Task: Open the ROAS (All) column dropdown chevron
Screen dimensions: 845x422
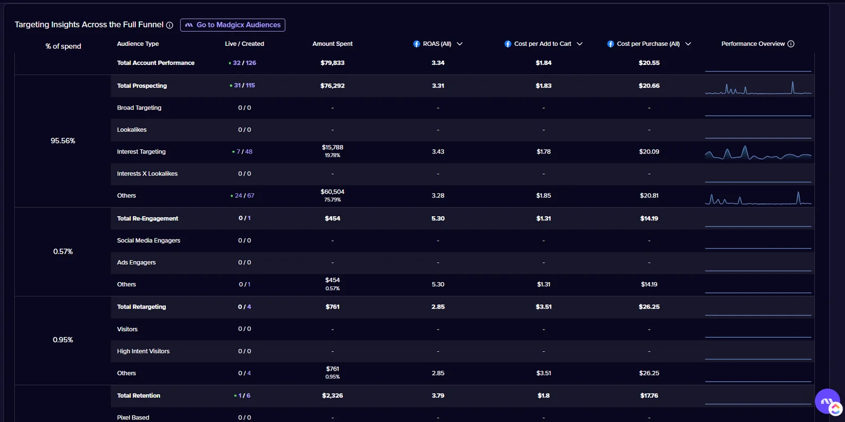Action: [459, 44]
